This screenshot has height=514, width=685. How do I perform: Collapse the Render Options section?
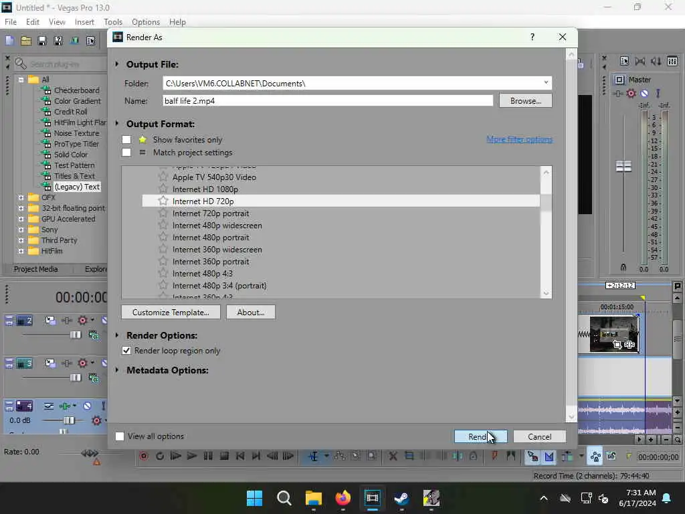[116, 335]
